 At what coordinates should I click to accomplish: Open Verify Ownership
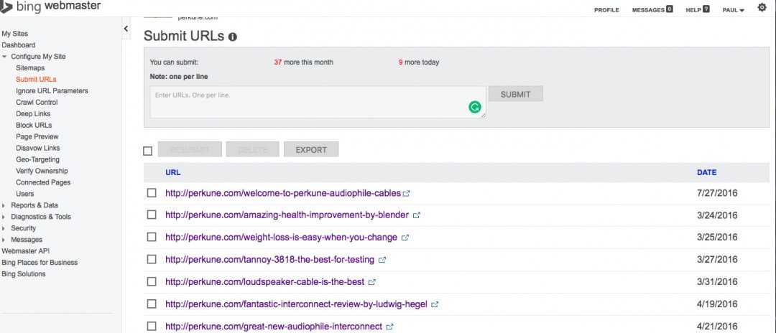click(x=42, y=171)
